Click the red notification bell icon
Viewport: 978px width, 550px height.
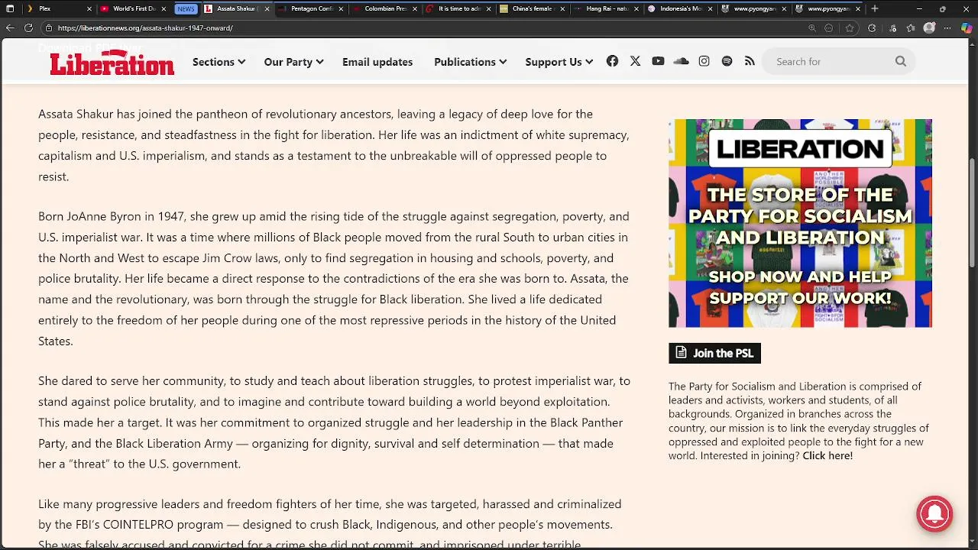[934, 513]
